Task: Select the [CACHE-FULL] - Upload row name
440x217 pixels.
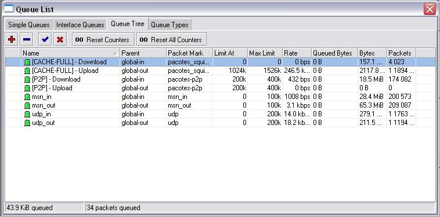Action: 65,71
